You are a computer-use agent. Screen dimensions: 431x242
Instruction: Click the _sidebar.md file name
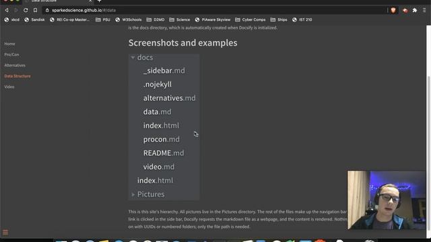(164, 71)
